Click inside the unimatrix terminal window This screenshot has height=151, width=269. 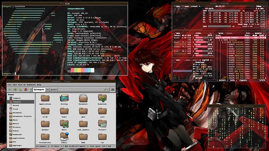point(237,128)
